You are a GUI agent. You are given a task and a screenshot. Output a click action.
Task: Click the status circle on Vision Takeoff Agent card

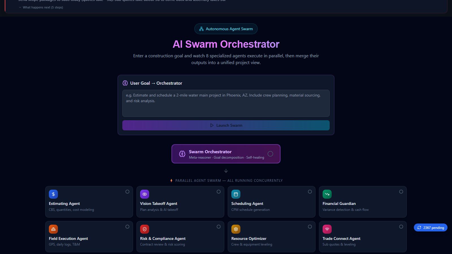[219, 192]
